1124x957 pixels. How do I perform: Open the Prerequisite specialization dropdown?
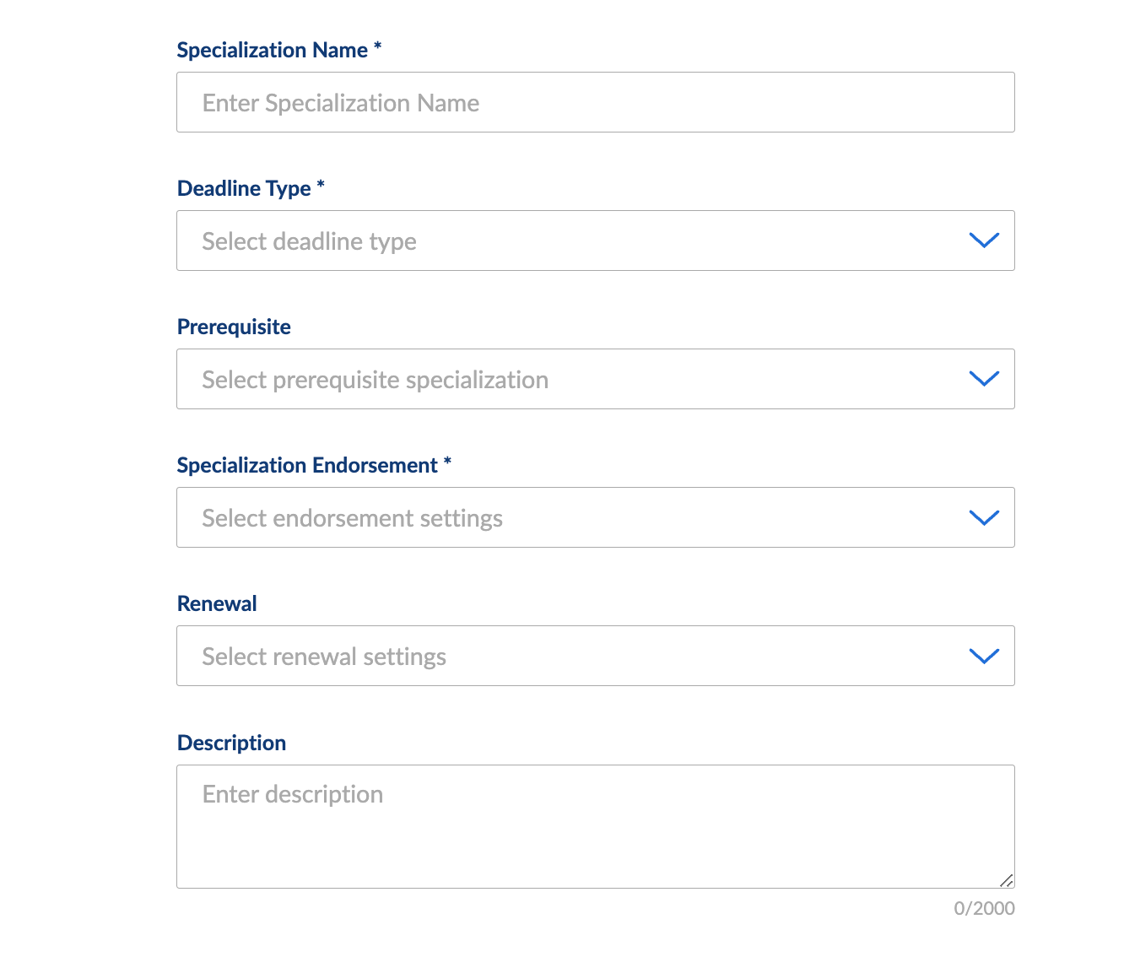click(x=574, y=379)
